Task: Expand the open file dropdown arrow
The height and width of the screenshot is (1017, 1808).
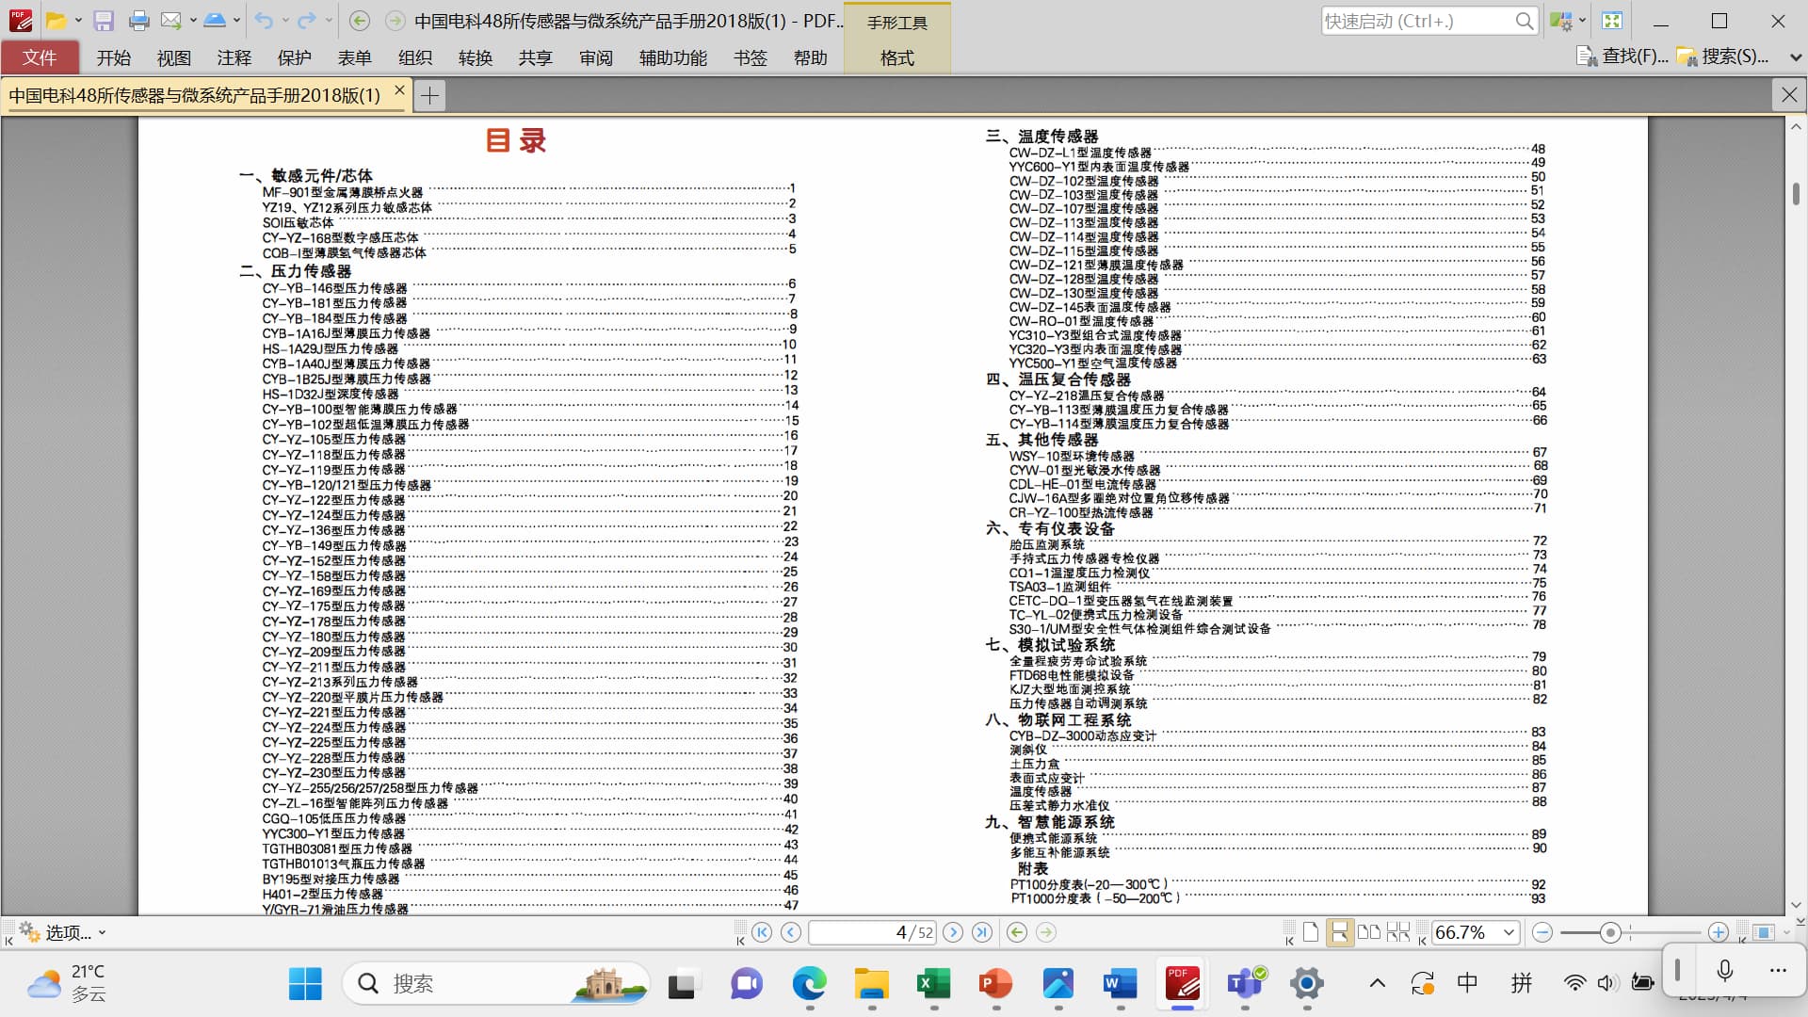Action: [78, 21]
